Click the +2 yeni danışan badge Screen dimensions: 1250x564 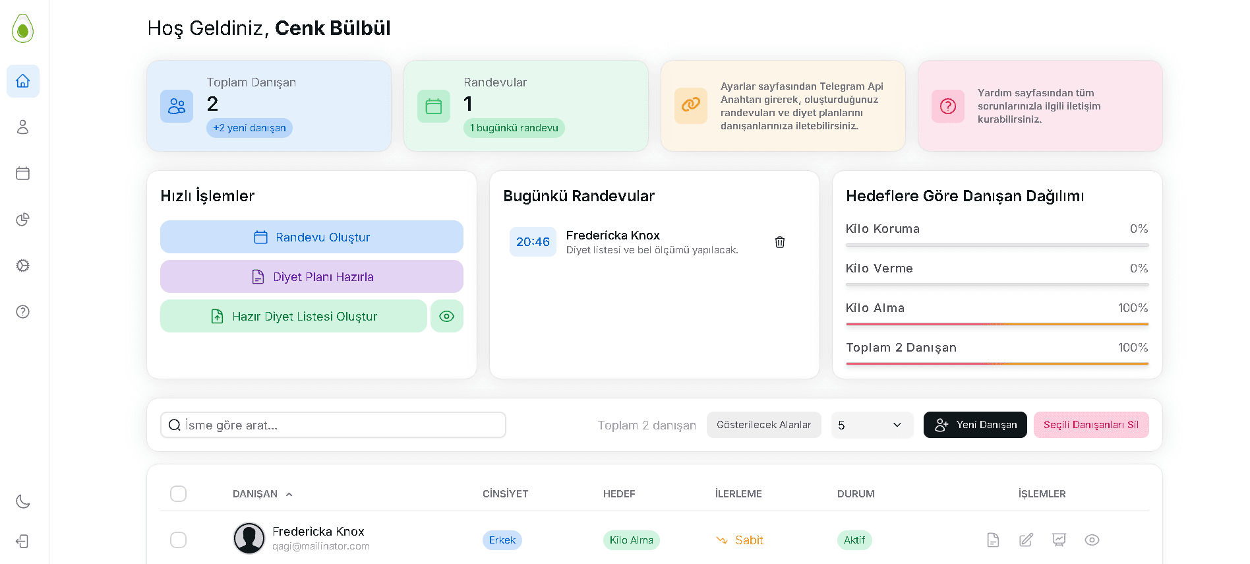coord(249,128)
